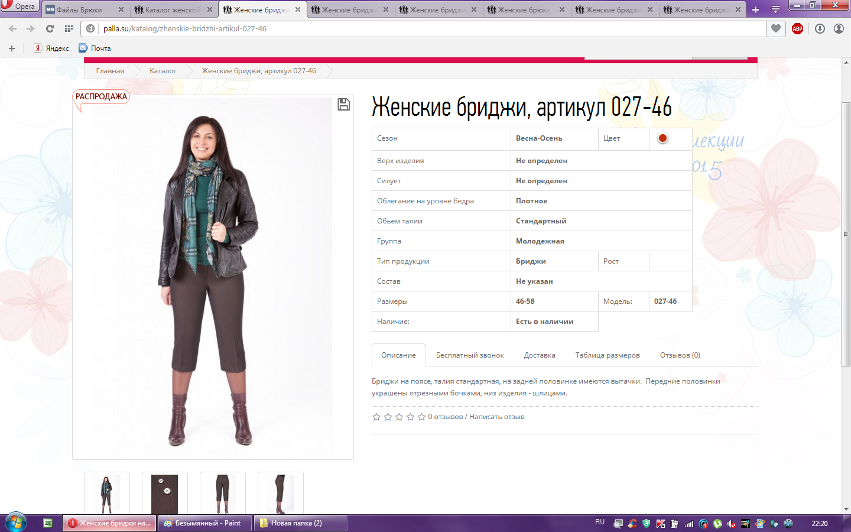Open the Opera menu button
Viewport: 851px width, 532px height.
coord(19,6)
